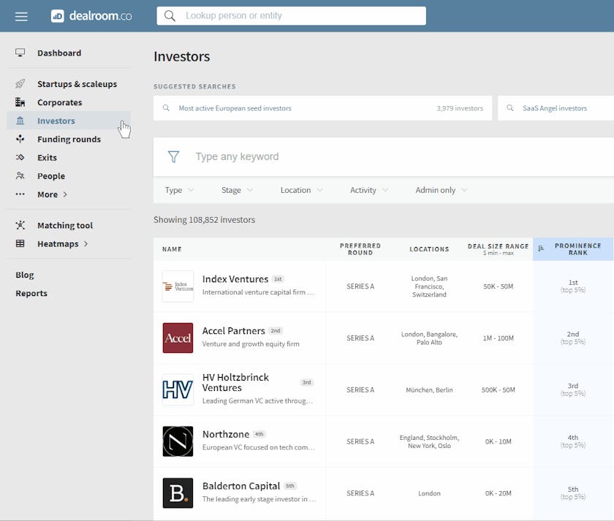Go to Funding rounds in sidebar
614x521 pixels.
pos(69,139)
